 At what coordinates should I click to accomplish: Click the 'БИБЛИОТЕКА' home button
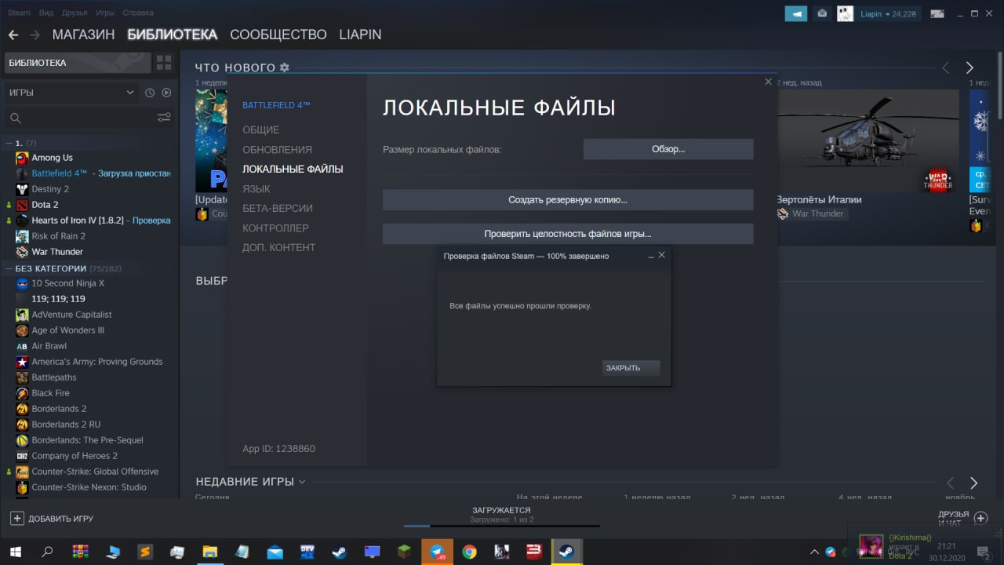[77, 63]
